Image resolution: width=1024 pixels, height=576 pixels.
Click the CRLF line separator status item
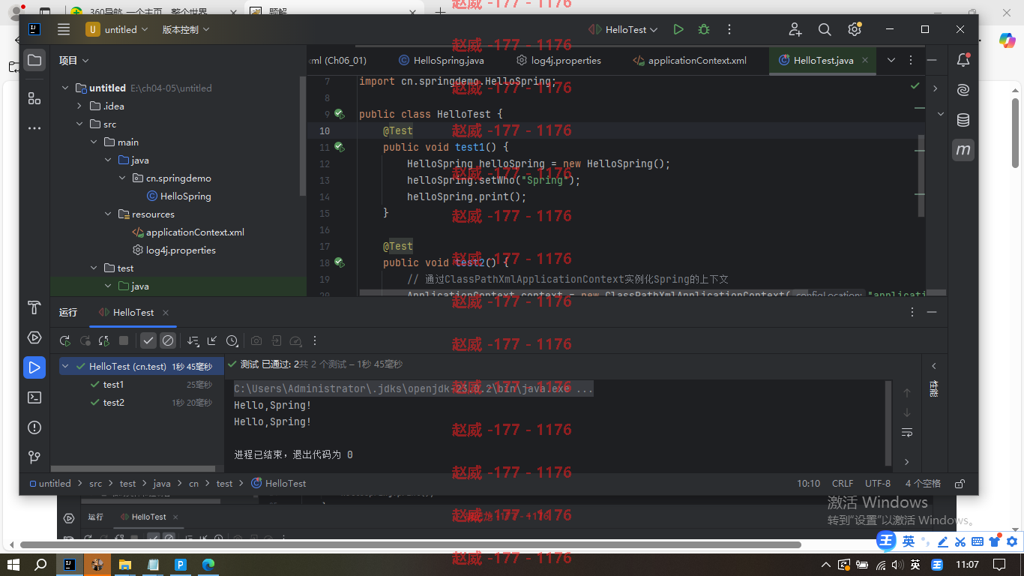(x=843, y=484)
